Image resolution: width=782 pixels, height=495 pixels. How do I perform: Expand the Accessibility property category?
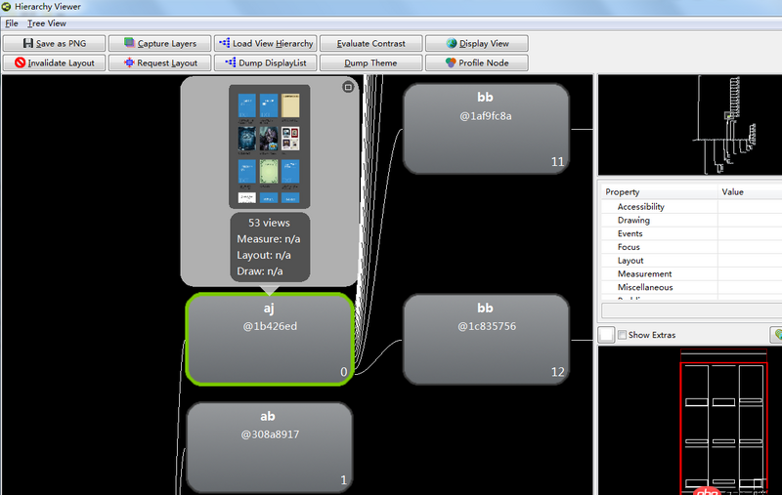640,206
